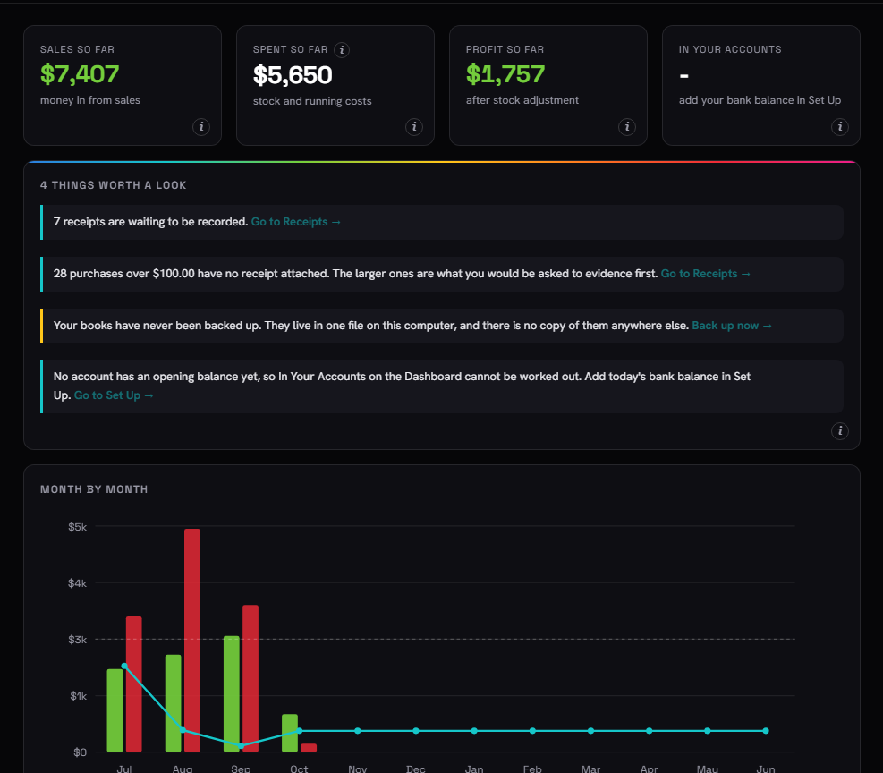Open info icon in Things Worth a Look panel
Image resolution: width=883 pixels, height=773 pixels.
point(840,430)
